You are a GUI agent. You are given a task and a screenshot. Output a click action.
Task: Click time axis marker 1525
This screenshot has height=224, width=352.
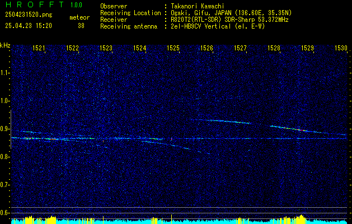pos(173,48)
